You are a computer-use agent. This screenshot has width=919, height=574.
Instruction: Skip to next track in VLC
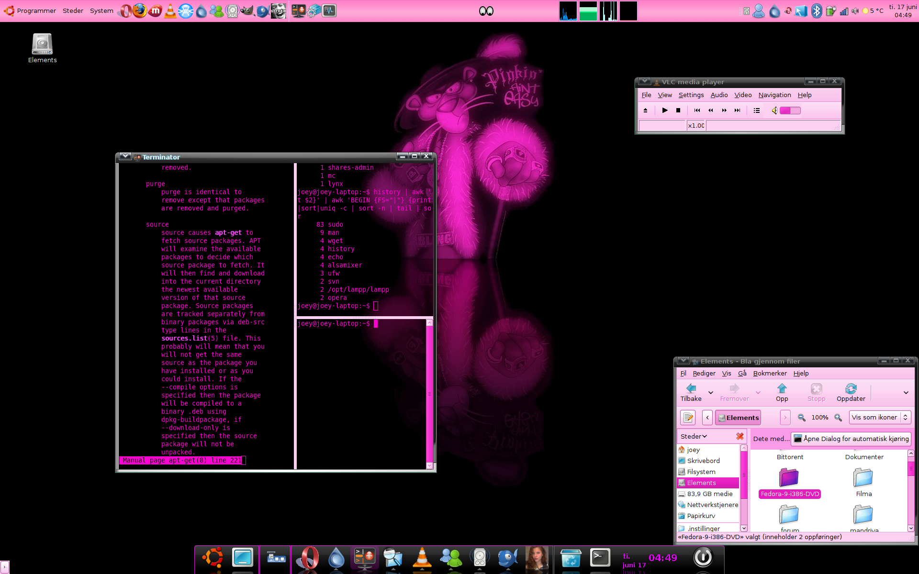[738, 110]
